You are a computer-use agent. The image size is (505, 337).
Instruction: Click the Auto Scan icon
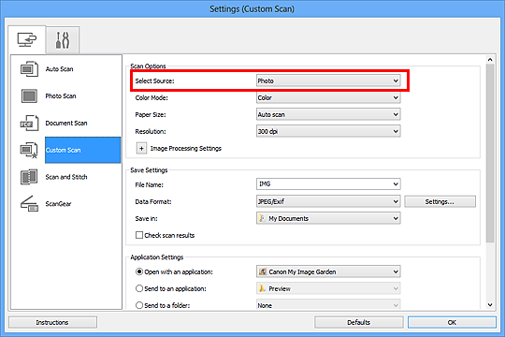tap(29, 69)
